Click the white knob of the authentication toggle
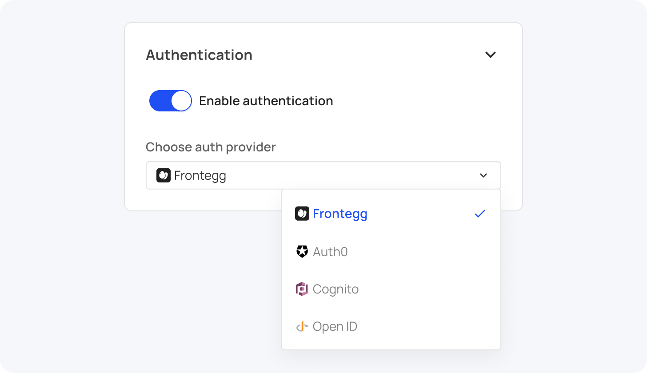This screenshot has height=373, width=647. click(x=181, y=101)
